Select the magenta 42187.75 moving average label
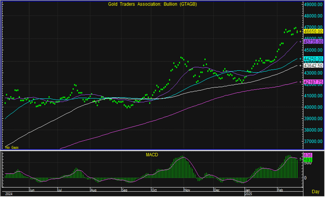 tap(313, 82)
